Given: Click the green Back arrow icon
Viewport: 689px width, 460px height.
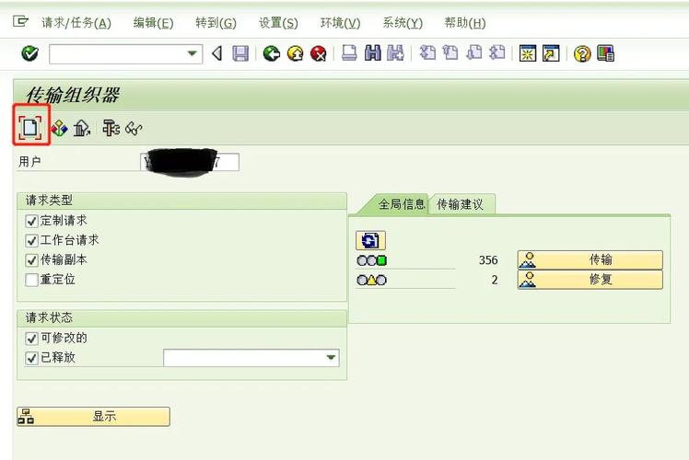Looking at the screenshot, I should point(272,53).
